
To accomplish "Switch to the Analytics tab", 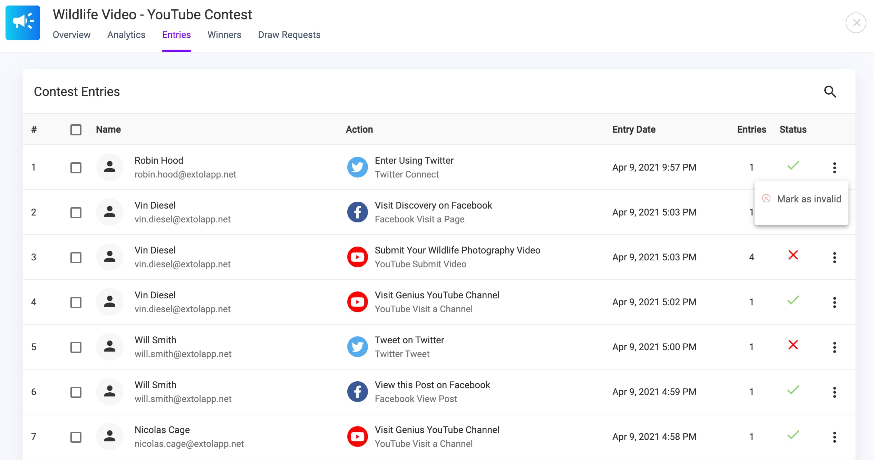I will pos(126,35).
